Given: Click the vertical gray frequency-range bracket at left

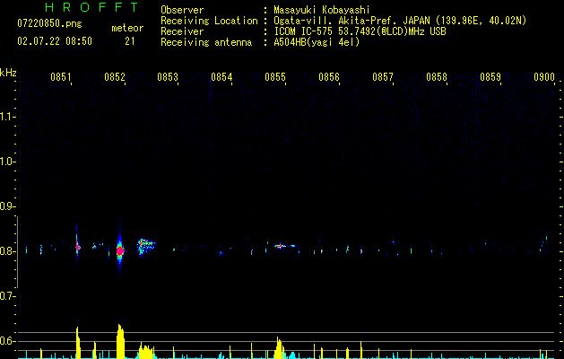Looking at the screenshot, I should [x=18, y=252].
